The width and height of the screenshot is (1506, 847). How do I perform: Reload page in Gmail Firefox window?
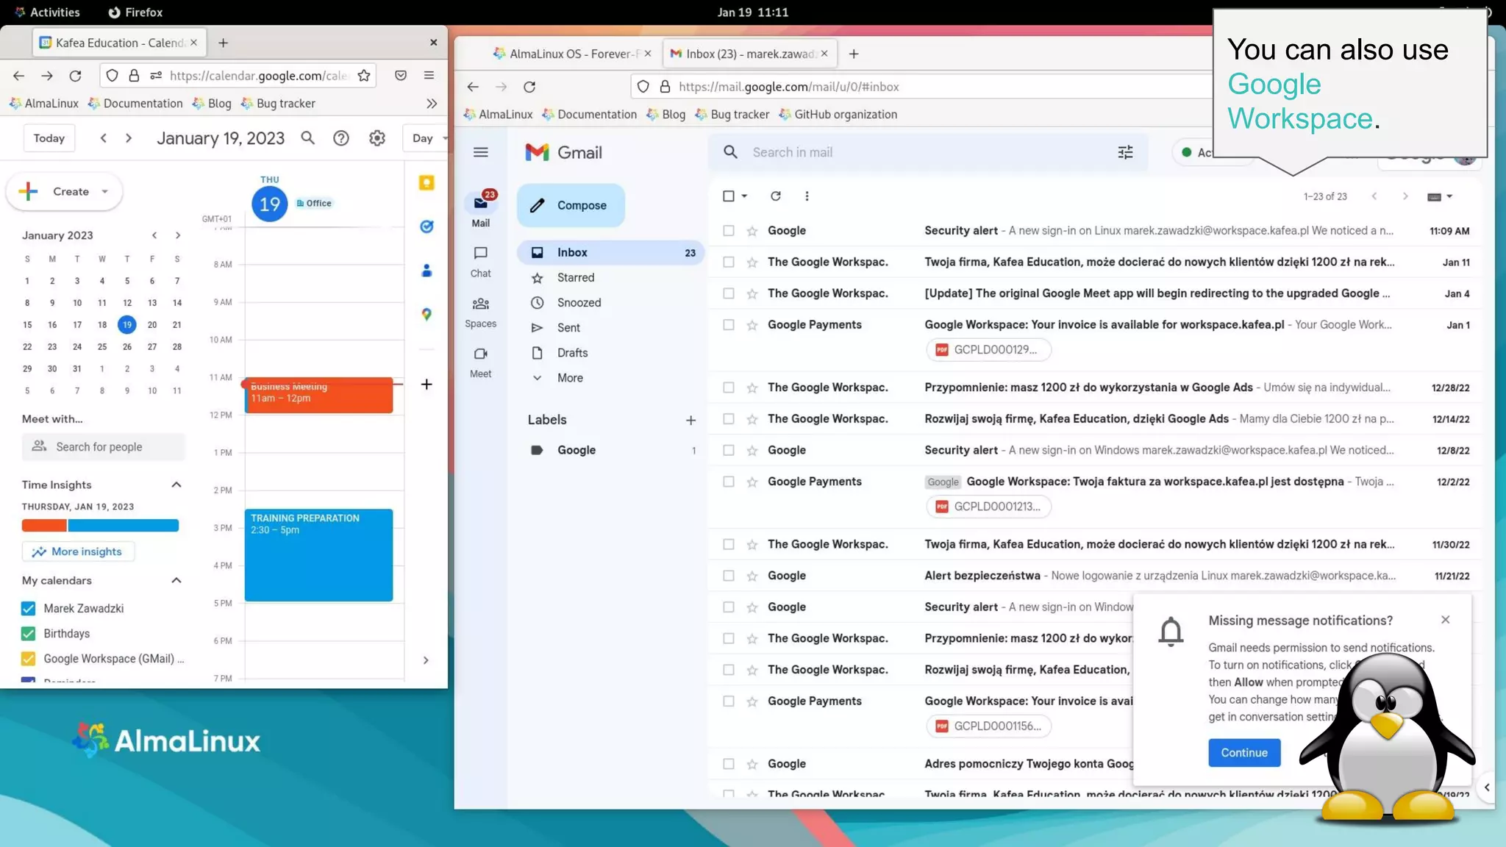point(529,87)
